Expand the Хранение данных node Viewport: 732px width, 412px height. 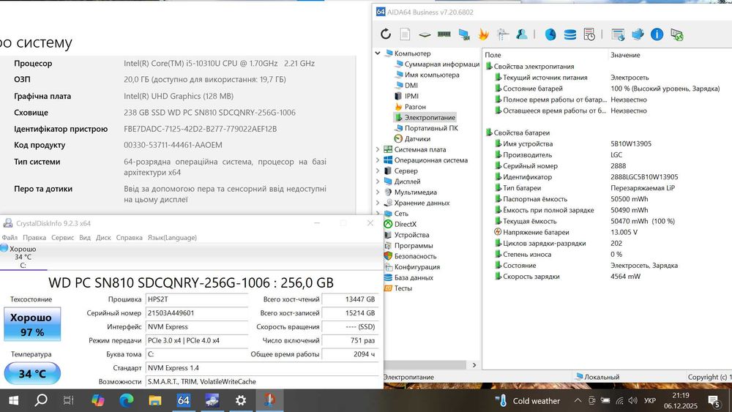(378, 203)
